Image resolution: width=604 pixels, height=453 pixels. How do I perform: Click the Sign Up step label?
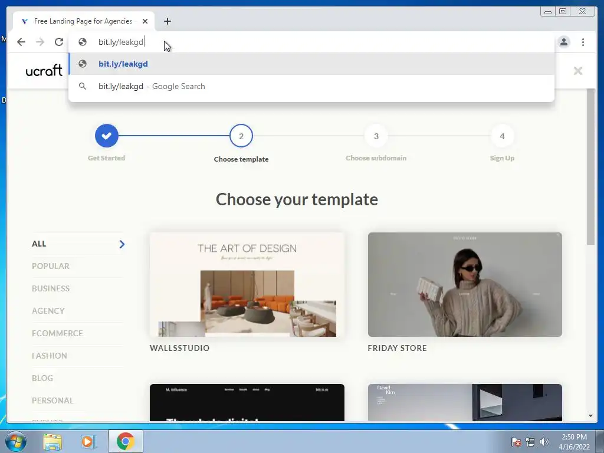[x=502, y=158]
